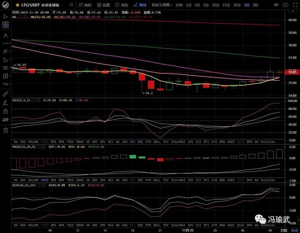Switch to the 1分 timeframe
The image size is (300, 233).
[189, 5]
